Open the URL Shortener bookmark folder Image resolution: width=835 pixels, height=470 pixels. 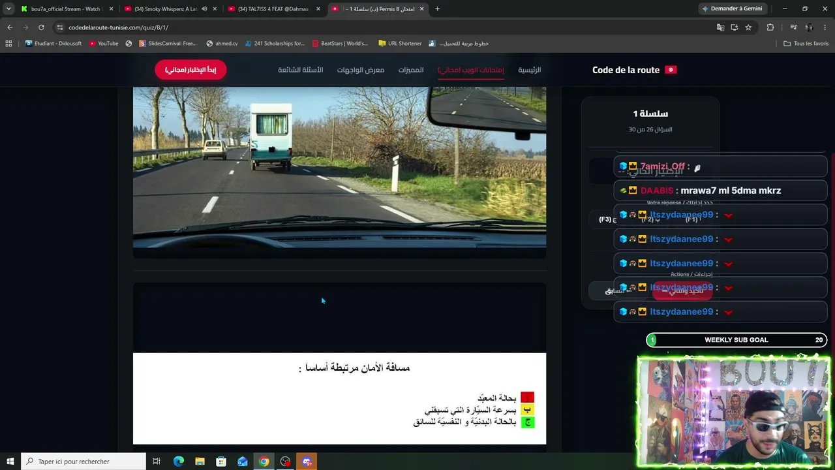(x=400, y=44)
